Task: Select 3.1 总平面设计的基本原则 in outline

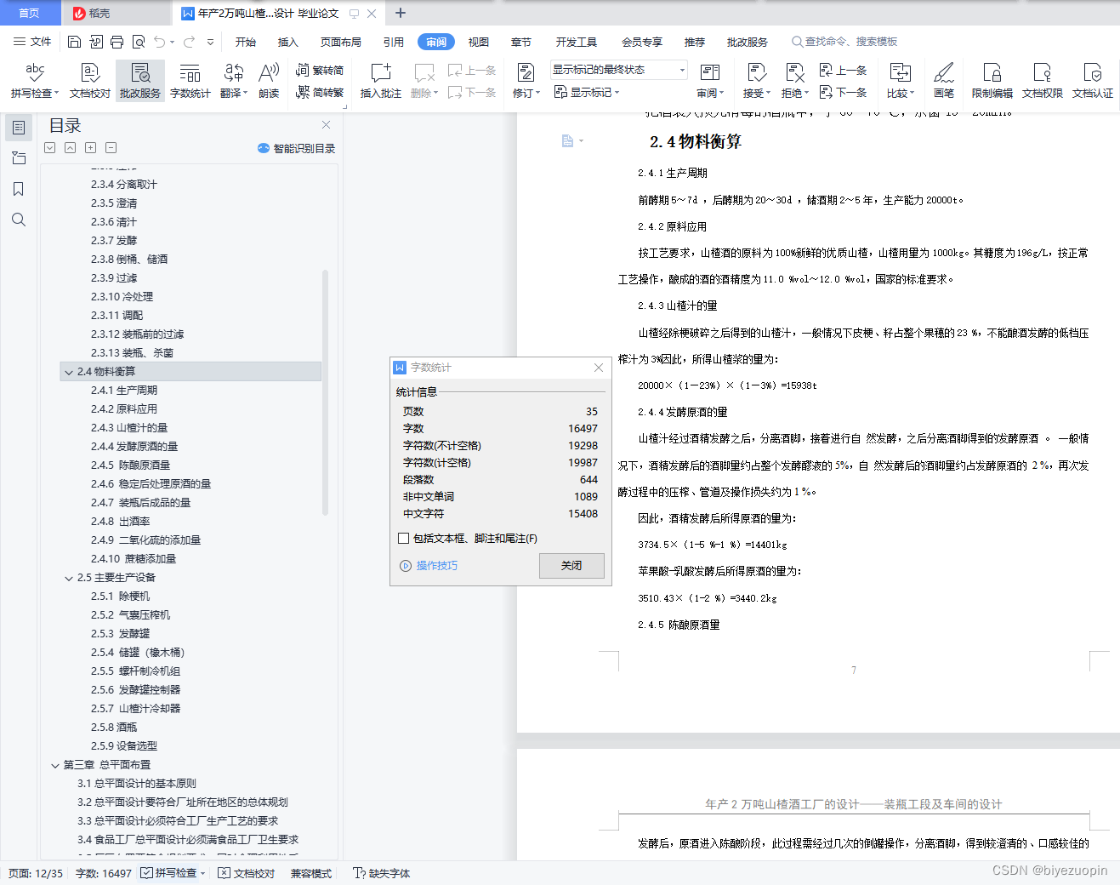Action: (137, 784)
